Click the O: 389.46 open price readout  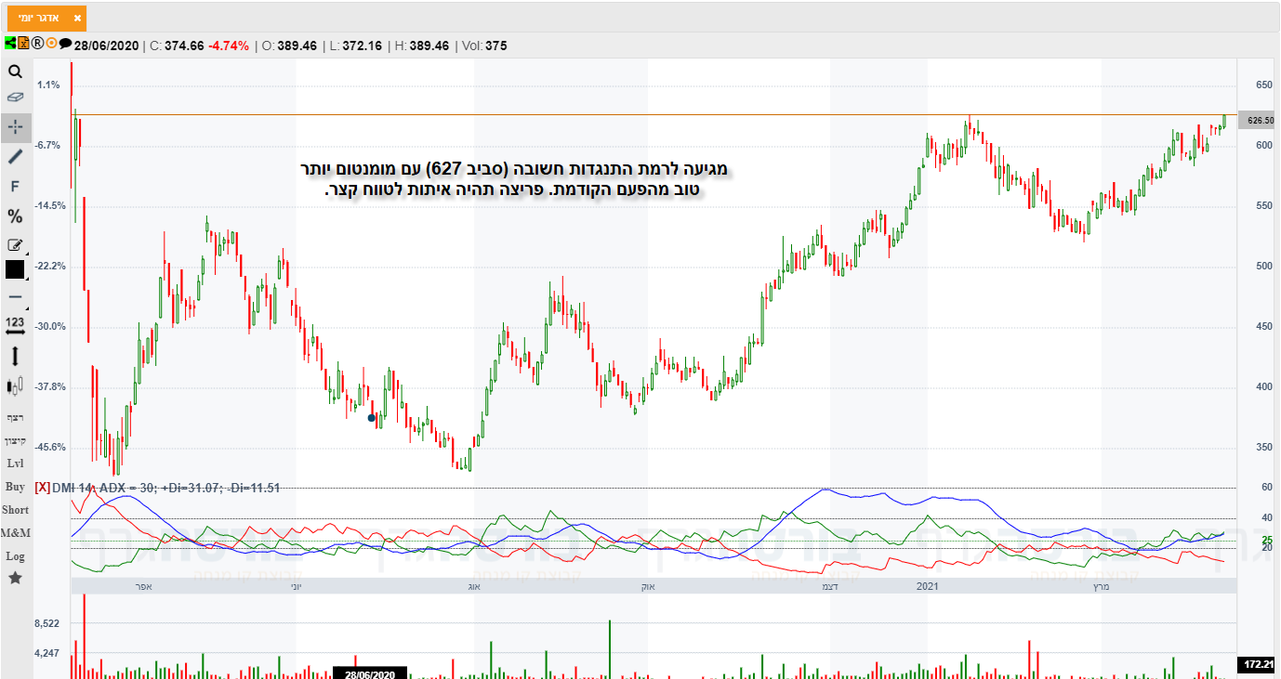click(289, 46)
